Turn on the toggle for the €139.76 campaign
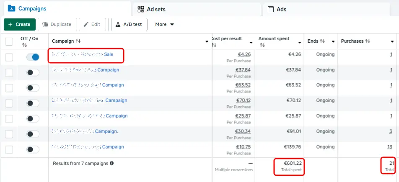 coord(33,149)
